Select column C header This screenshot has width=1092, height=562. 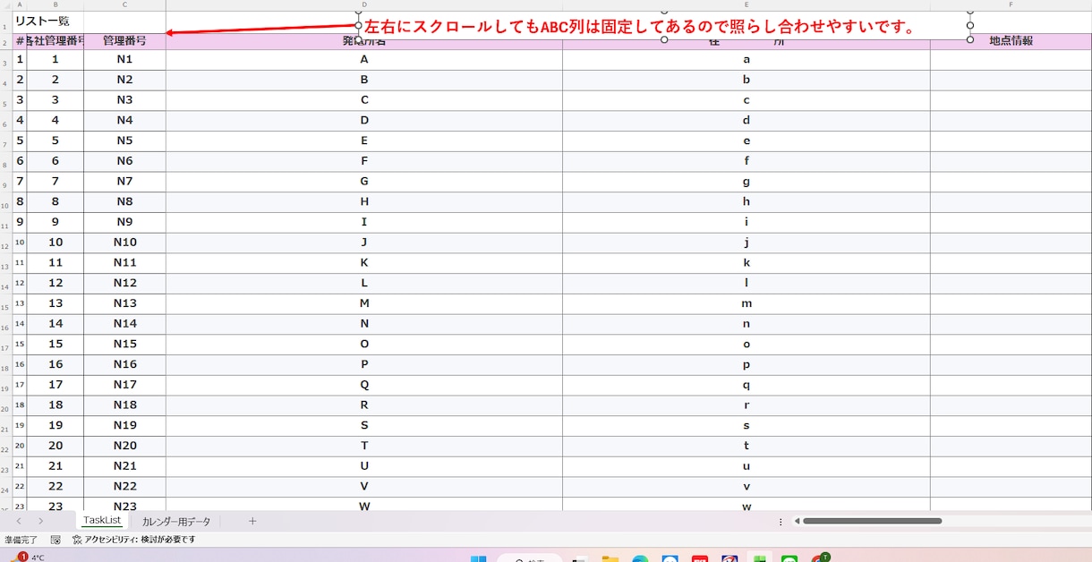(124, 4)
